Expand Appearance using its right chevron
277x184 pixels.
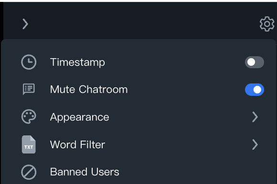click(255, 117)
